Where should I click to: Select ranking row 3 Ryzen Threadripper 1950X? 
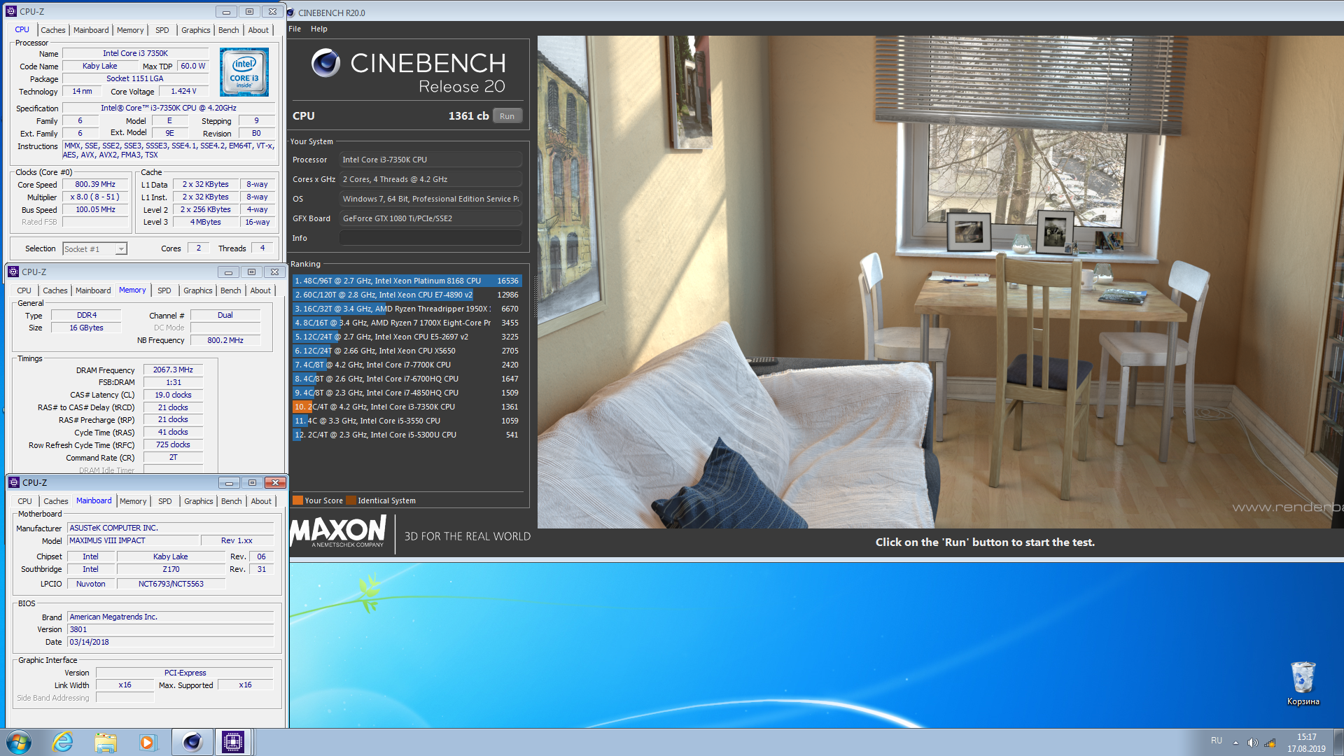(x=407, y=309)
